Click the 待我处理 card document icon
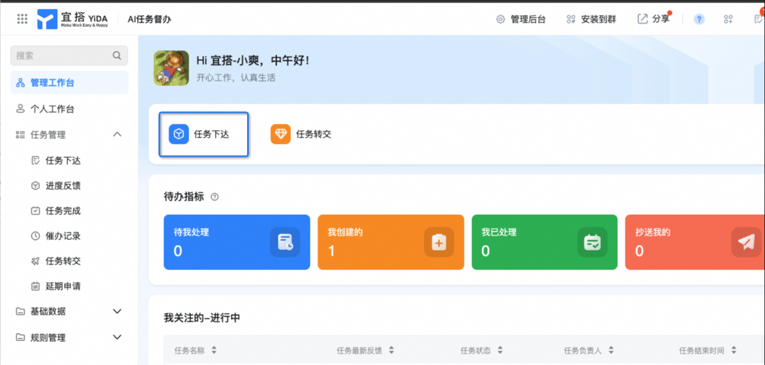This screenshot has height=365, width=765. [x=285, y=242]
